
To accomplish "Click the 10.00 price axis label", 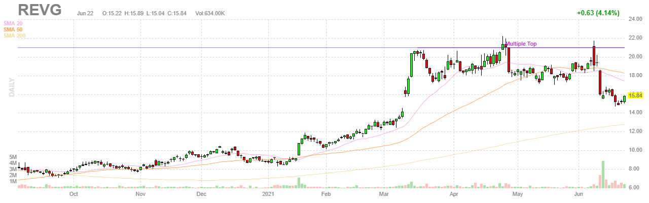I will click(x=635, y=150).
